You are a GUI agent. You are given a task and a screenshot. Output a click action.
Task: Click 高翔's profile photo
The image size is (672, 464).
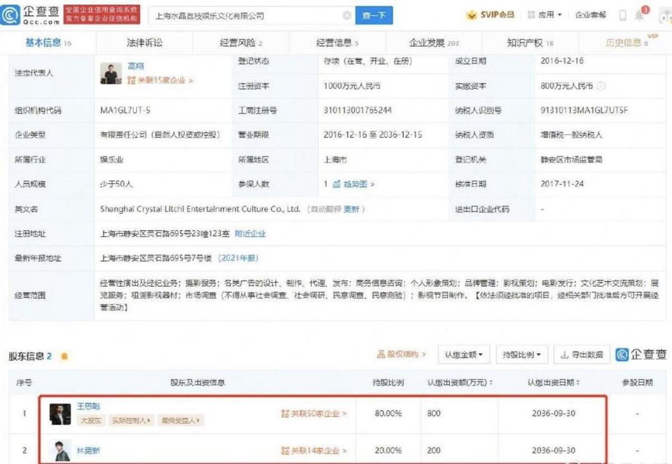(111, 73)
